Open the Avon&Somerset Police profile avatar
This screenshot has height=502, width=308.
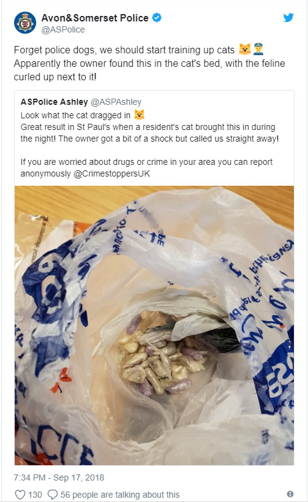pyautogui.click(x=25, y=23)
